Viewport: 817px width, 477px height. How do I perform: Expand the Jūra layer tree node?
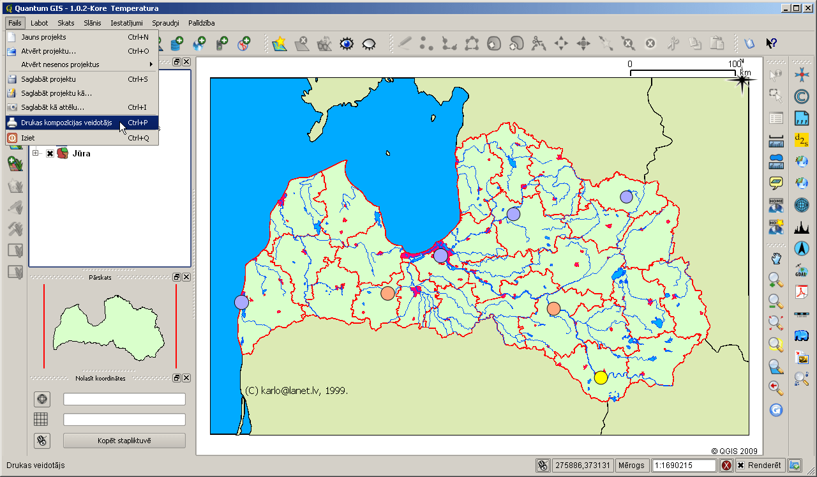36,153
